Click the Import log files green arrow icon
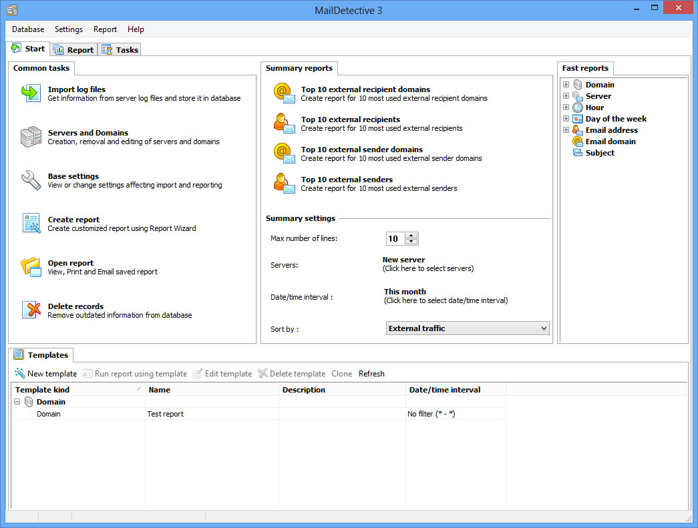The image size is (698, 528). tap(31, 93)
